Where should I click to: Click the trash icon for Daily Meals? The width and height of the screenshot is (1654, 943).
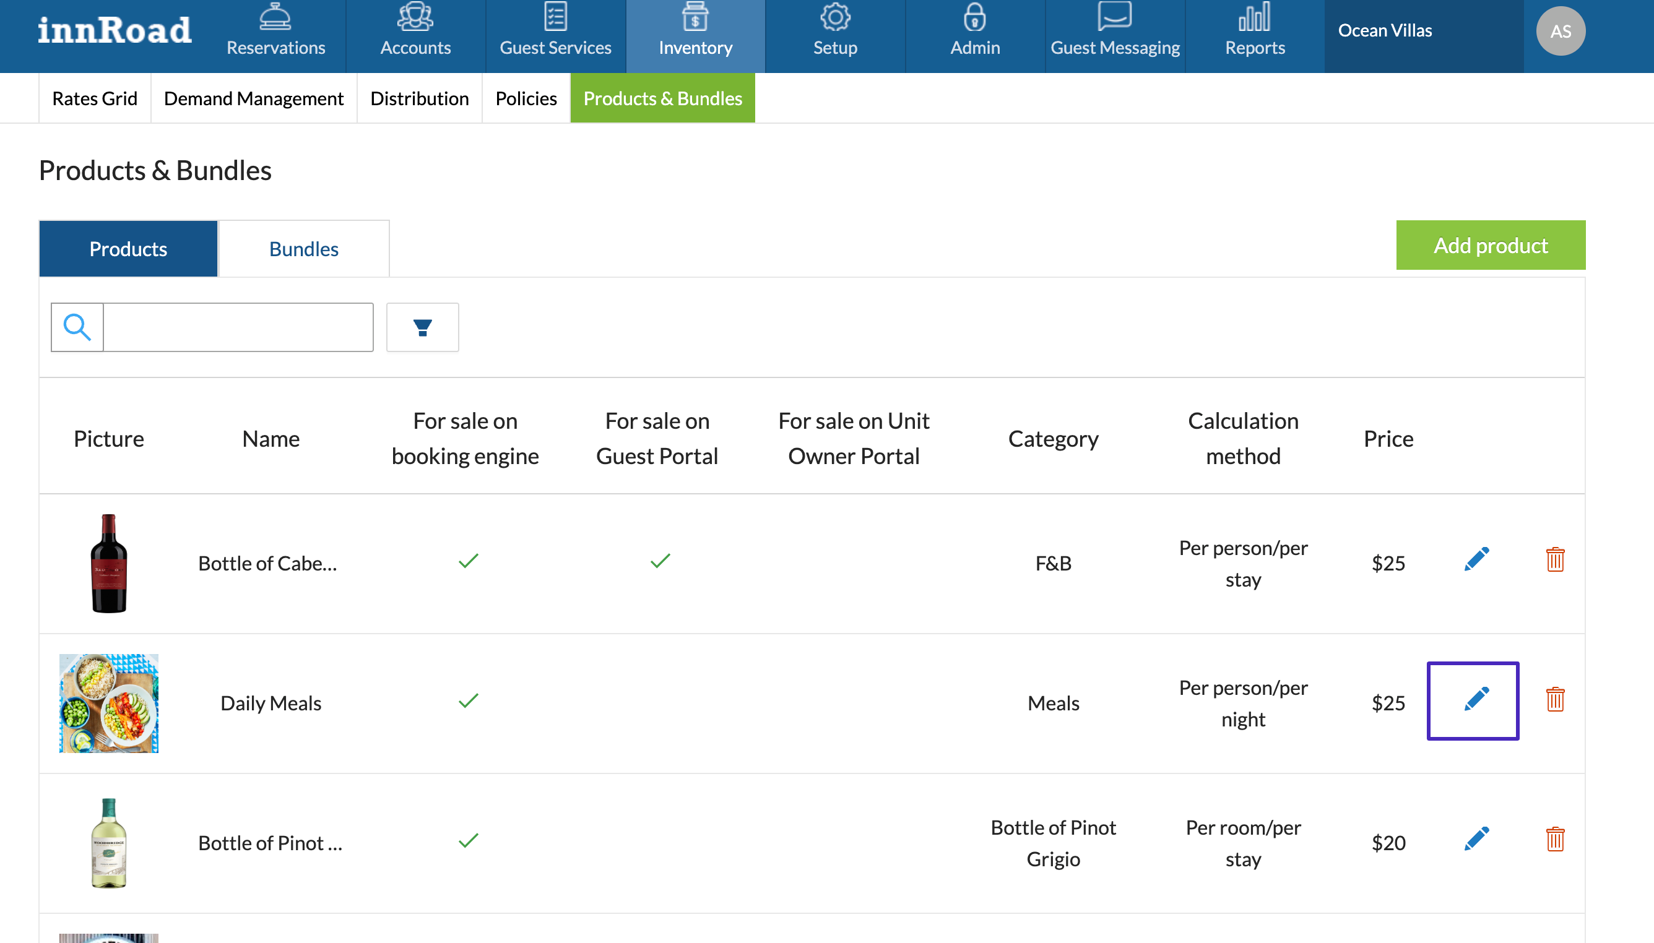click(x=1554, y=699)
